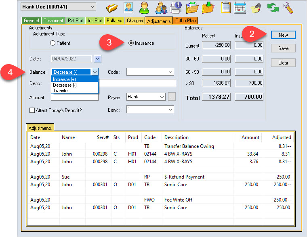Click the green patient person icon
307x237 pixels.
click(x=144, y=8)
